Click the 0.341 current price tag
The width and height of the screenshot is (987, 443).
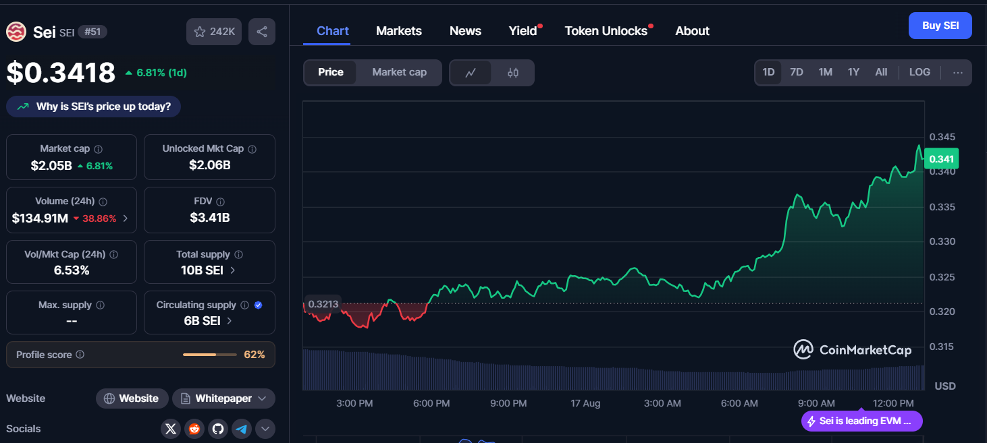(941, 159)
